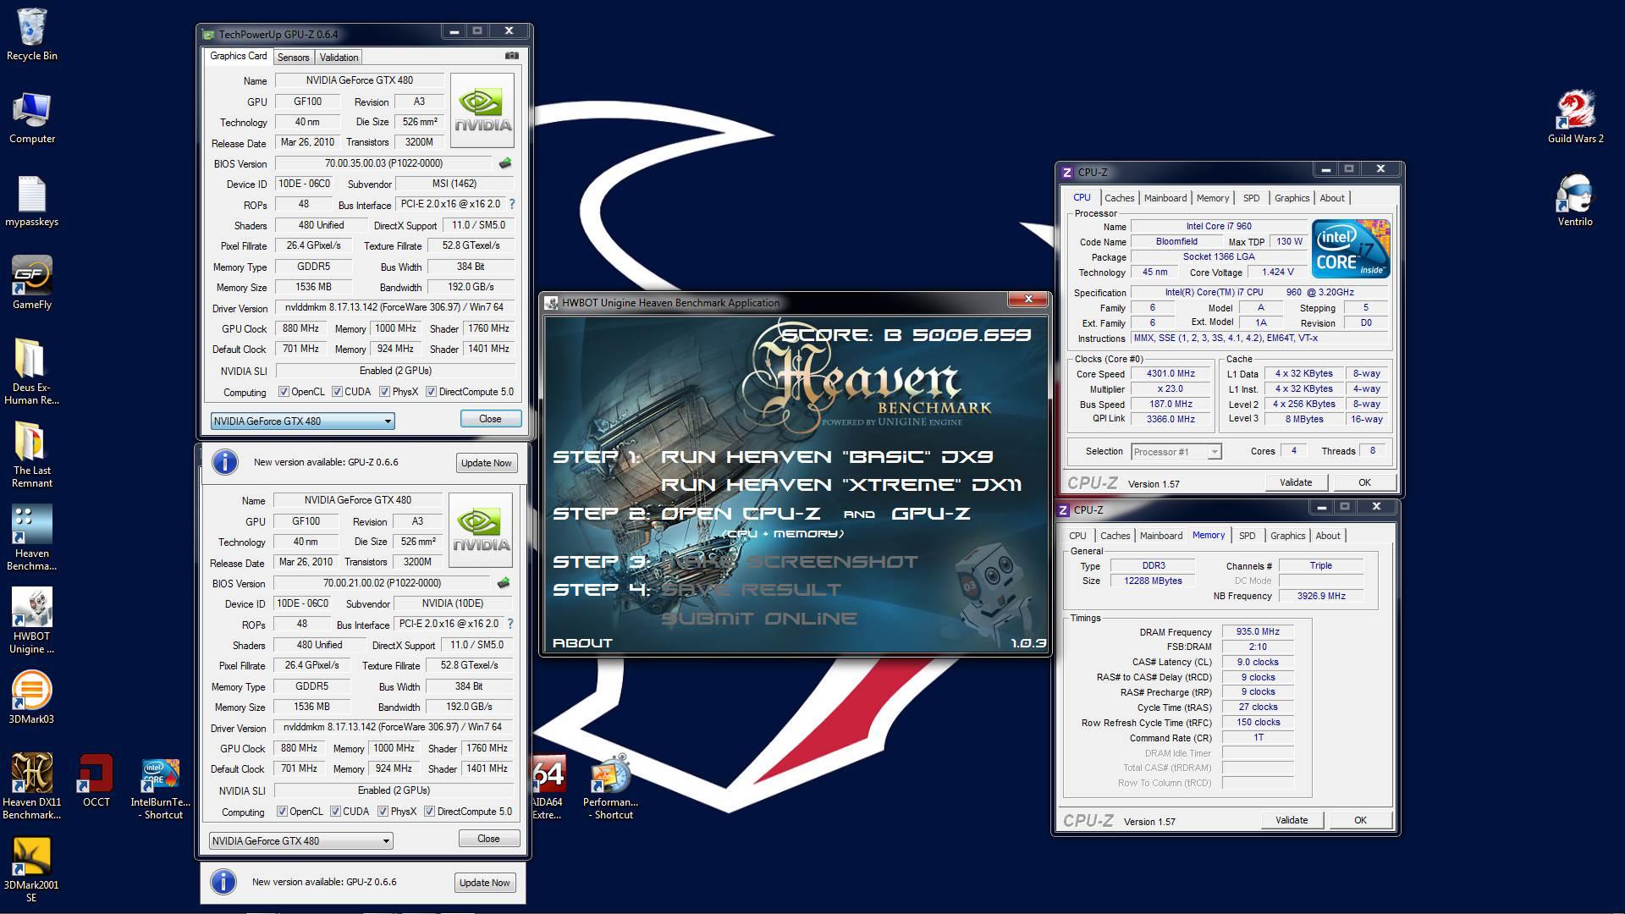Click Validate in top CPU-Z window
Viewport: 1625px width, 914px height.
point(1295,482)
